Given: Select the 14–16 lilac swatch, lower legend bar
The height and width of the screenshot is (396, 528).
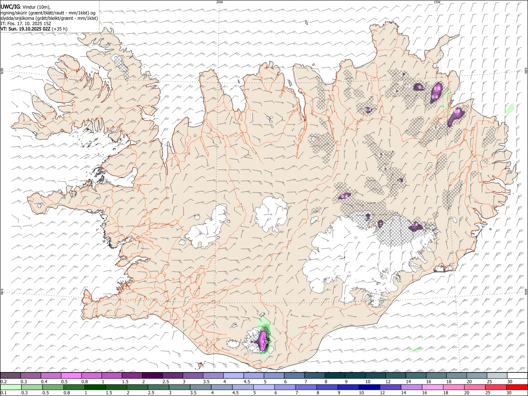Looking at the screenshot, I should click(412, 387).
